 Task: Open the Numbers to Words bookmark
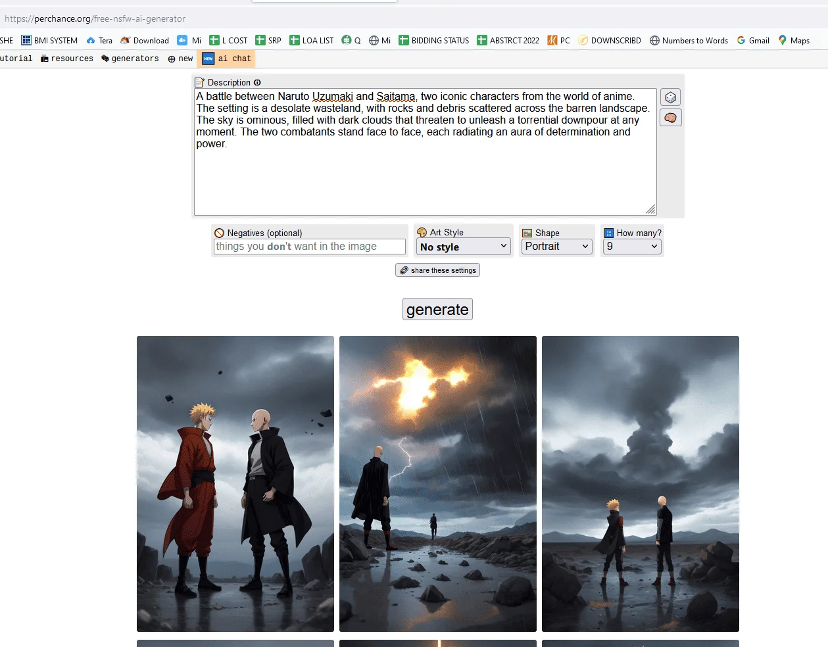689,40
